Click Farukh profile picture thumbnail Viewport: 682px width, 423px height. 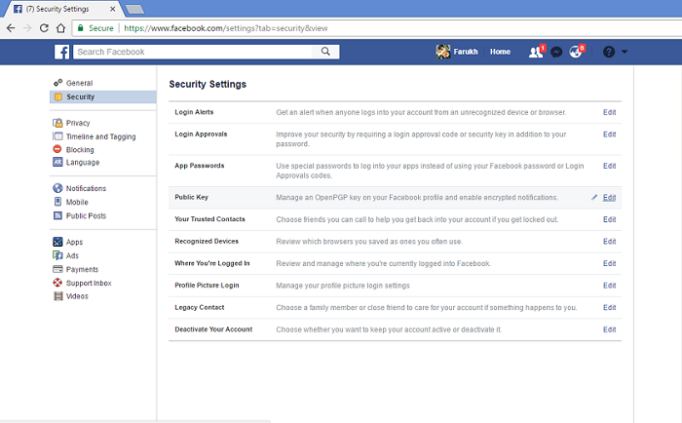442,52
